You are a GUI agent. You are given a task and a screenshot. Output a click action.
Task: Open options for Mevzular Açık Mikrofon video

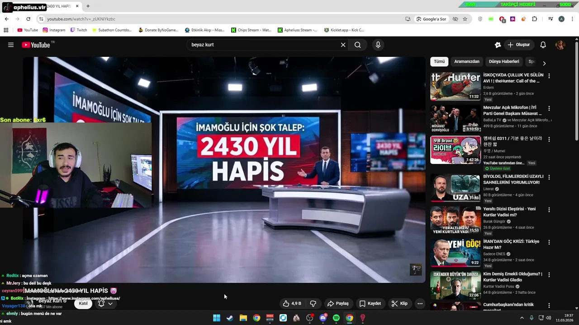click(x=549, y=108)
